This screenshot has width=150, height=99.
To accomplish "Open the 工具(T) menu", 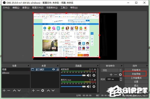I will click(x=64, y=8).
